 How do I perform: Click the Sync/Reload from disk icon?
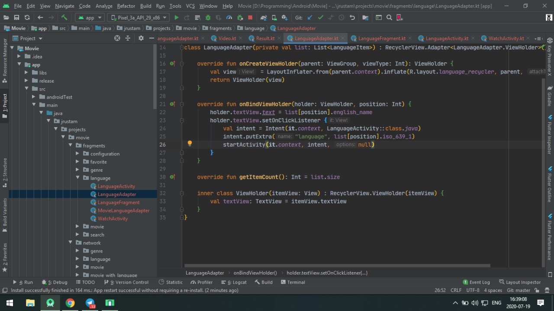click(x=27, y=18)
